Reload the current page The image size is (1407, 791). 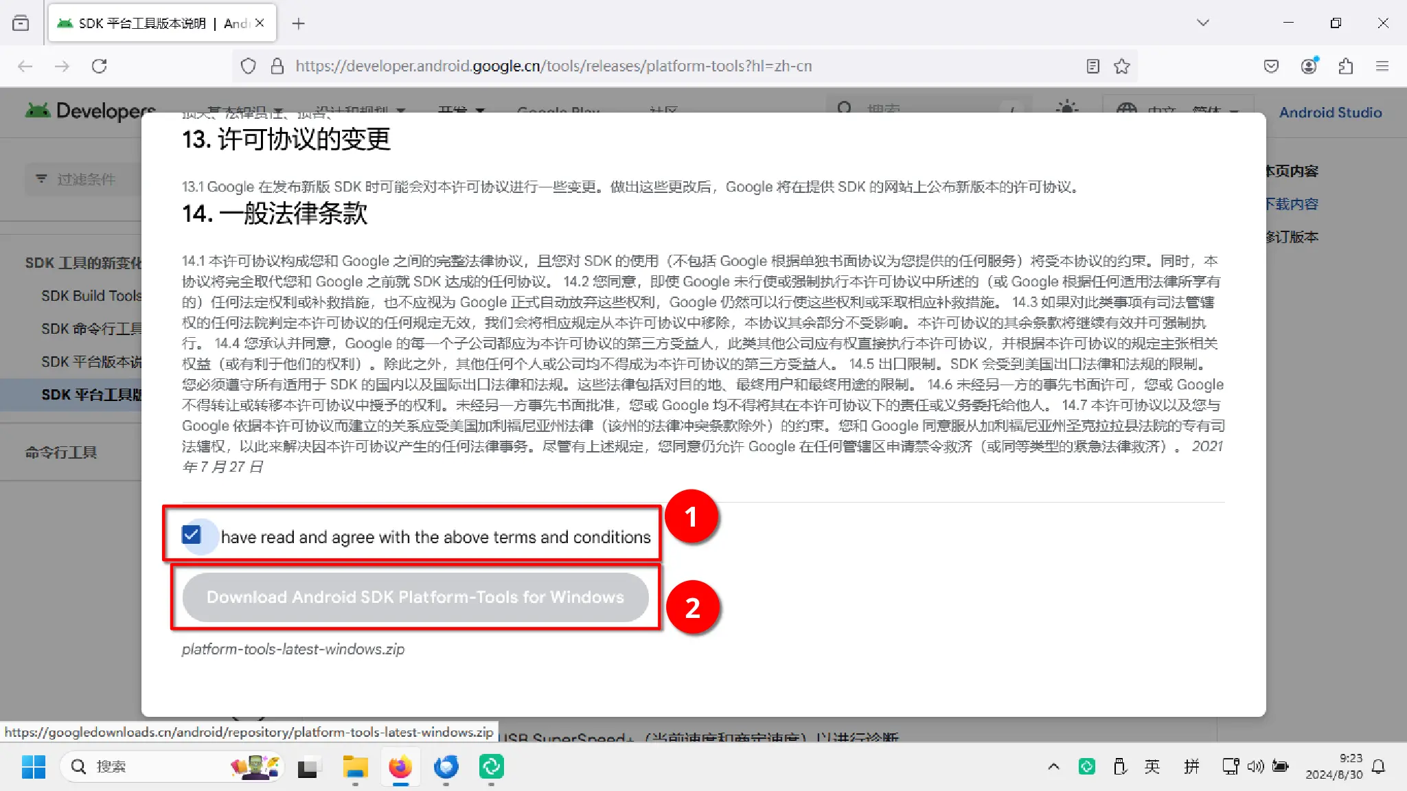click(100, 66)
